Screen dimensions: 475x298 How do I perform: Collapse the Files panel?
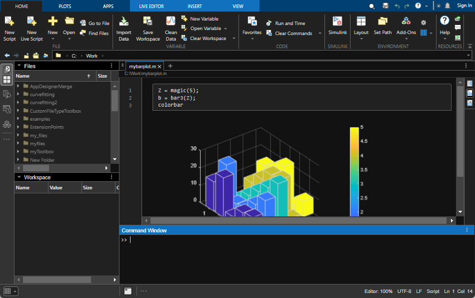point(19,66)
